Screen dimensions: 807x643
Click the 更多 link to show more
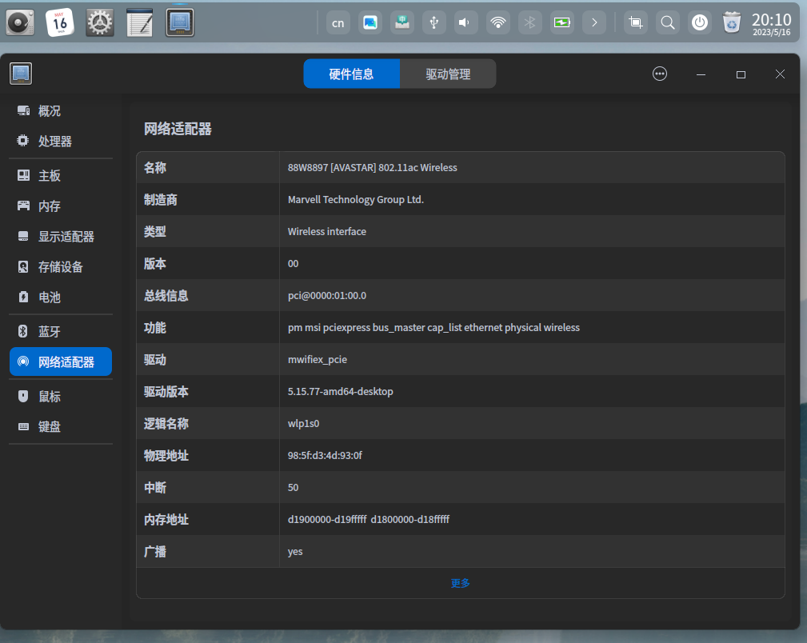(460, 583)
